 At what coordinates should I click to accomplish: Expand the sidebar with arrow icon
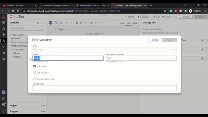point(4,110)
